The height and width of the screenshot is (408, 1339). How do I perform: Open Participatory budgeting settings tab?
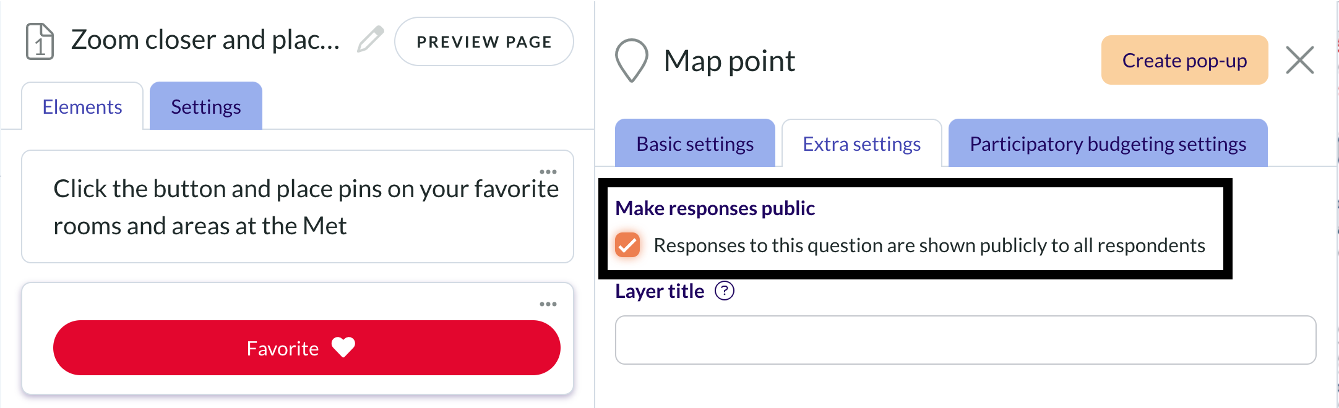1108,143
